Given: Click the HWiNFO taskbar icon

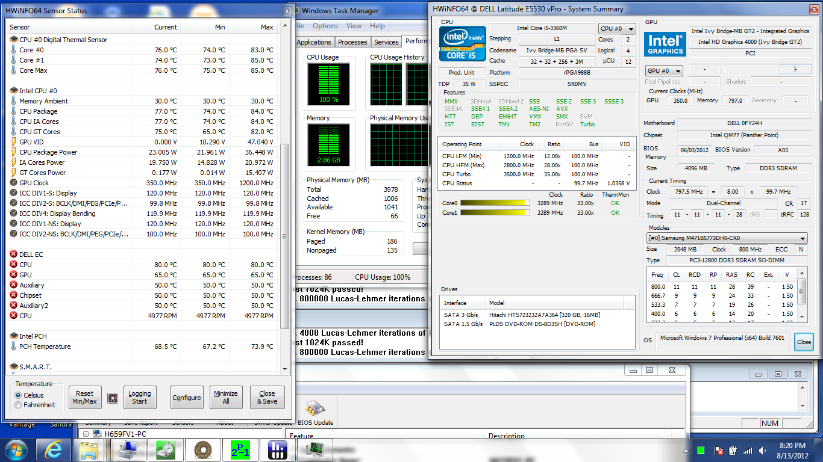Looking at the screenshot, I should [x=278, y=449].
